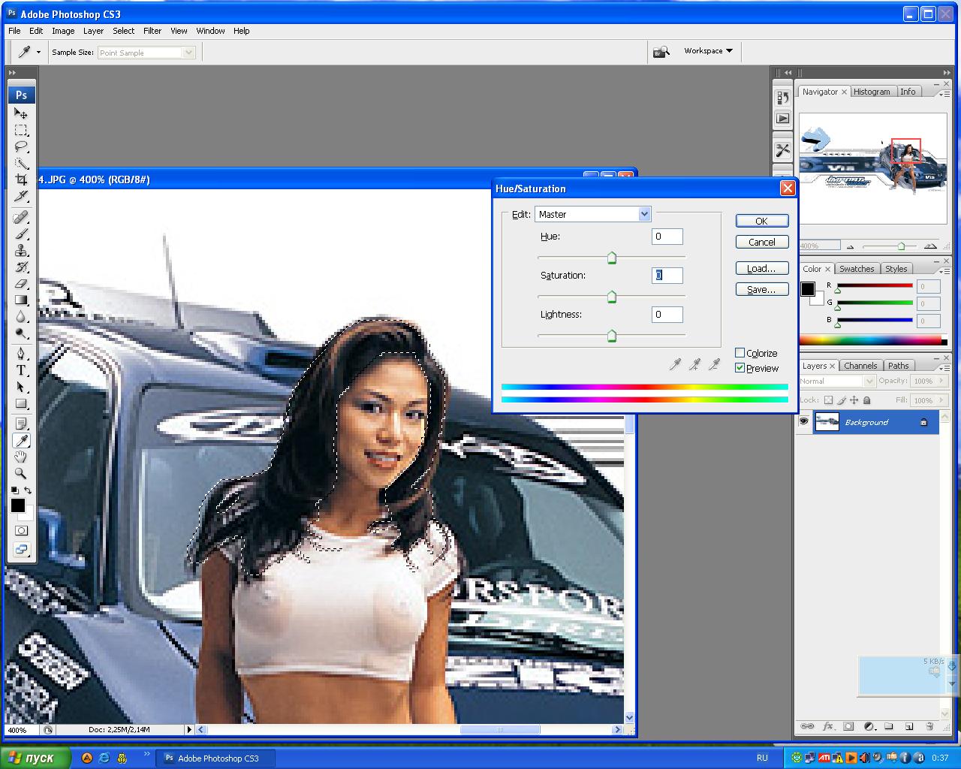The width and height of the screenshot is (961, 769).
Task: Open the Color panel options menu
Action: tap(943, 270)
